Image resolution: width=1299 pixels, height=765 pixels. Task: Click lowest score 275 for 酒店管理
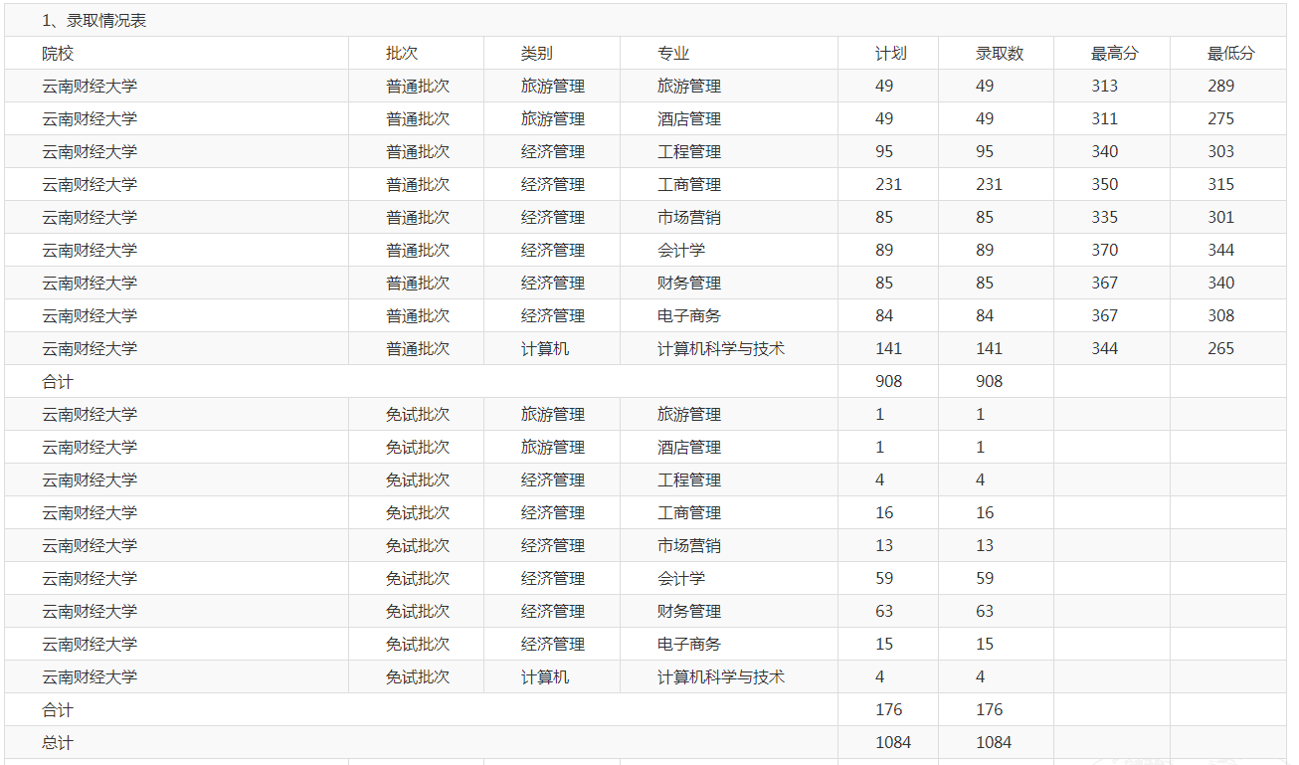1220,118
